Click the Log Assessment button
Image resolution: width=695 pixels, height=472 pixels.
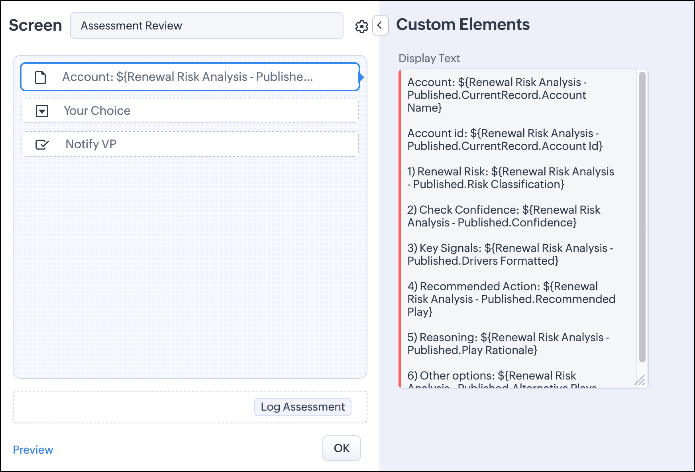pyautogui.click(x=303, y=407)
